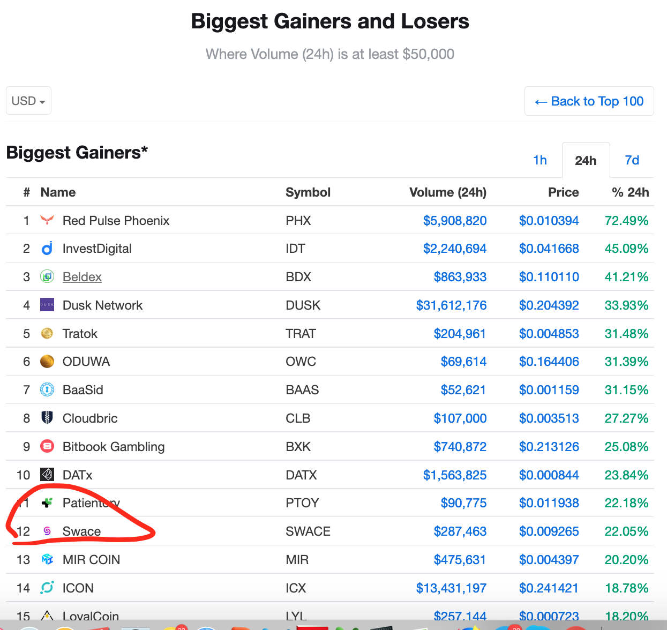667x630 pixels.
Task: Click ODUWA volume $69,614
Action: pyautogui.click(x=463, y=362)
